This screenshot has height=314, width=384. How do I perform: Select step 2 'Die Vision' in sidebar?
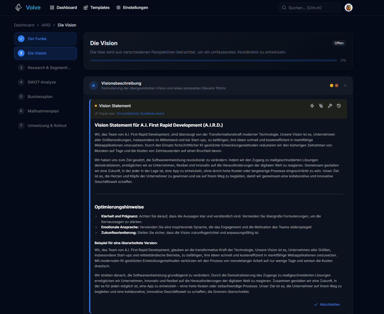[45, 53]
